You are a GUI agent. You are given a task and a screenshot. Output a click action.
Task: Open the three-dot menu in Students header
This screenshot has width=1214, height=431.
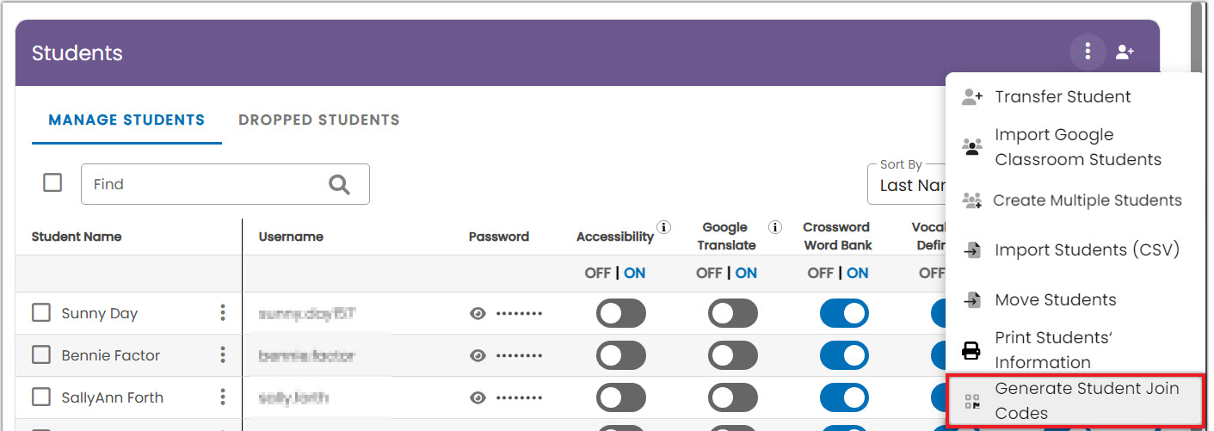1088,52
